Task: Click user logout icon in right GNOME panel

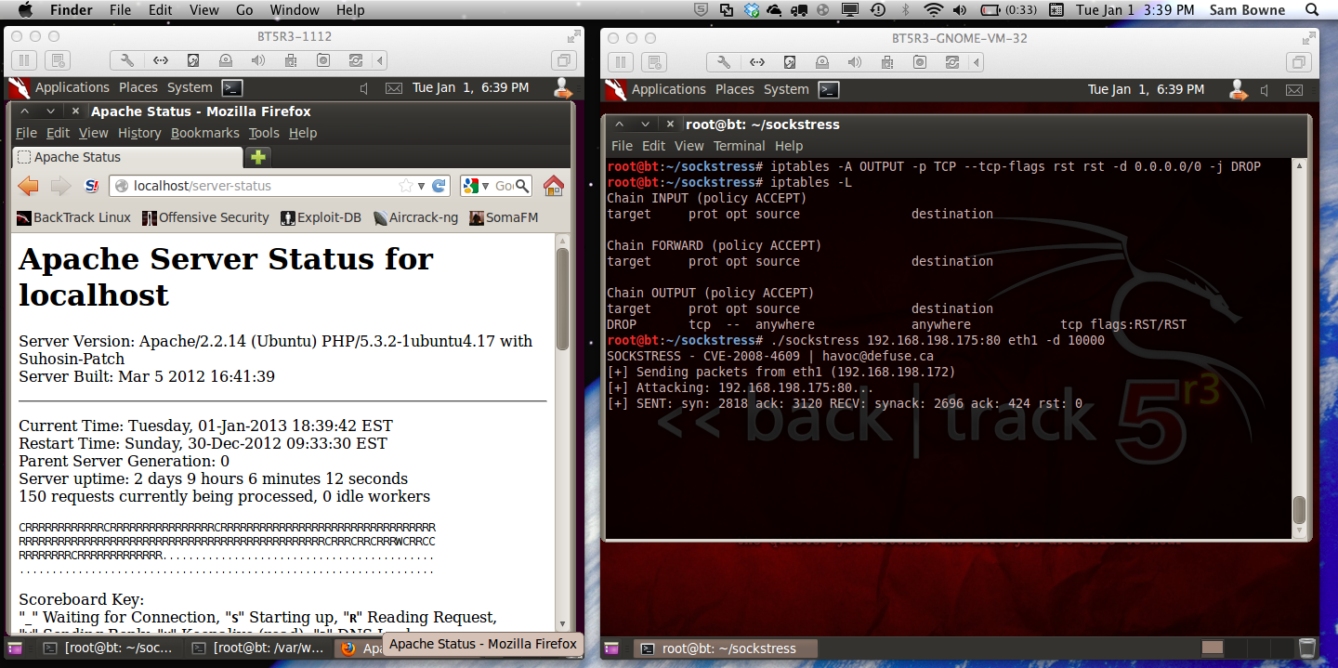Action: coord(1238,90)
